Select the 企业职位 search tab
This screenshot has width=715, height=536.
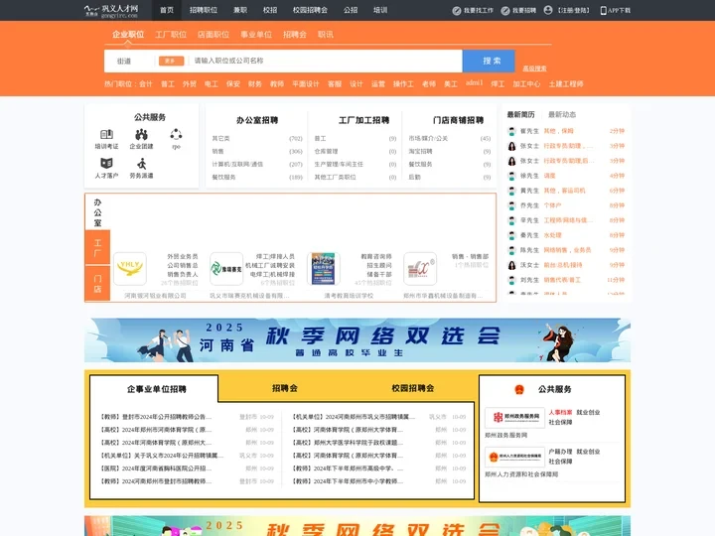(128, 35)
